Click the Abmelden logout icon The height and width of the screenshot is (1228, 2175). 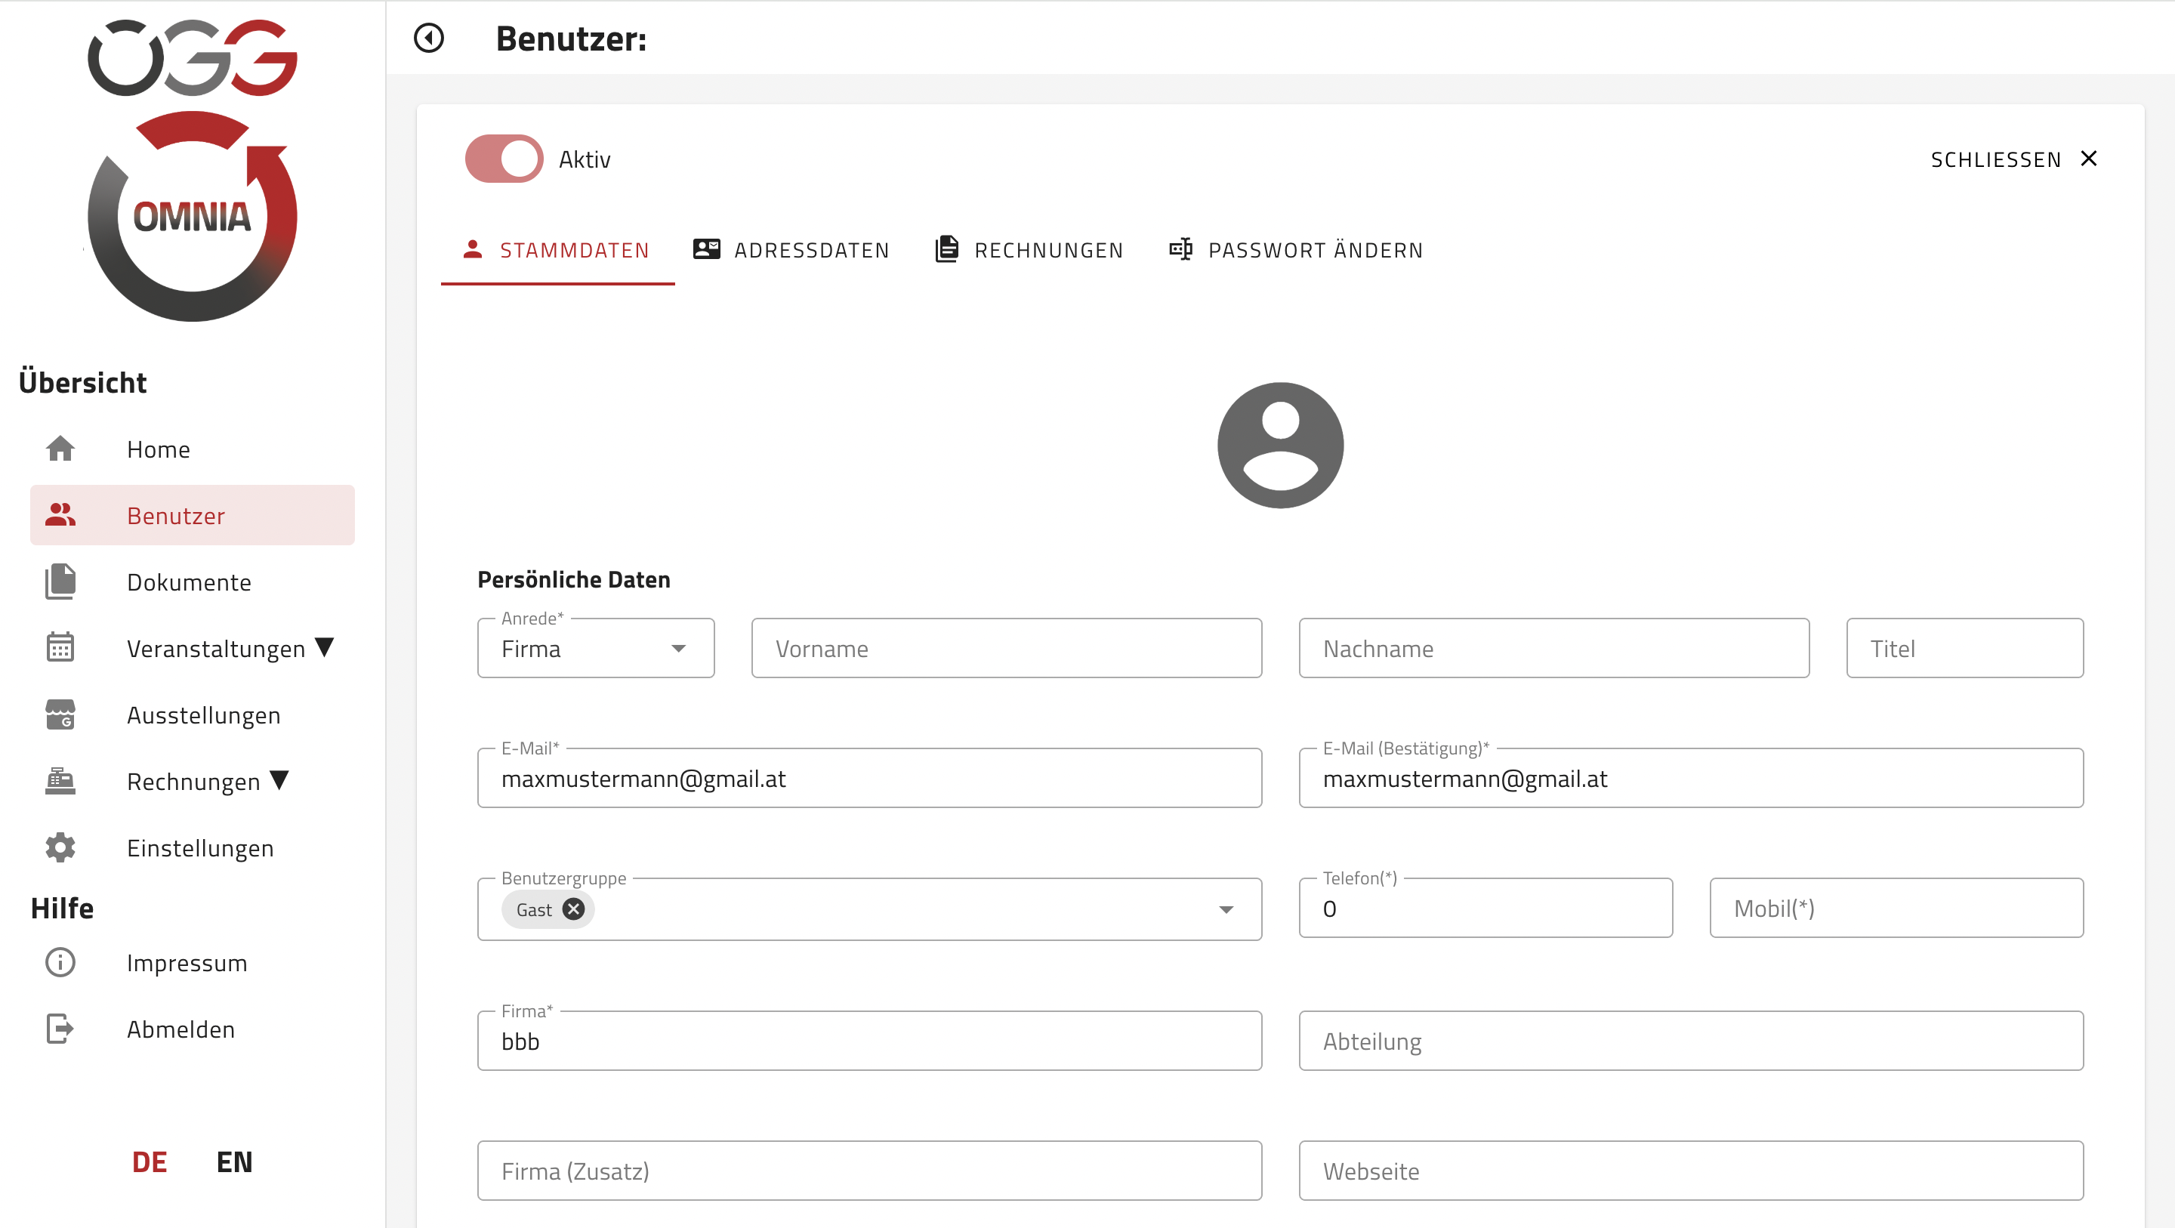click(x=60, y=1029)
